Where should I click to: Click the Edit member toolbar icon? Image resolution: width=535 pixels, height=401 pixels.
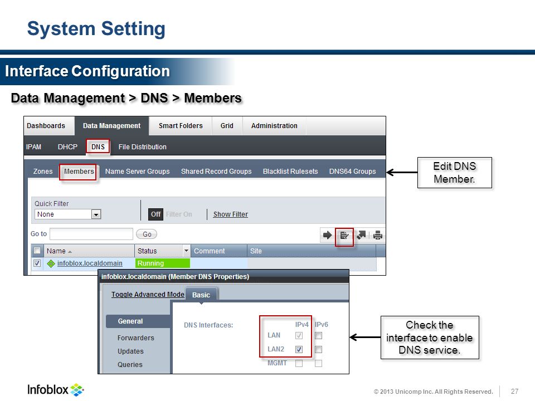344,235
